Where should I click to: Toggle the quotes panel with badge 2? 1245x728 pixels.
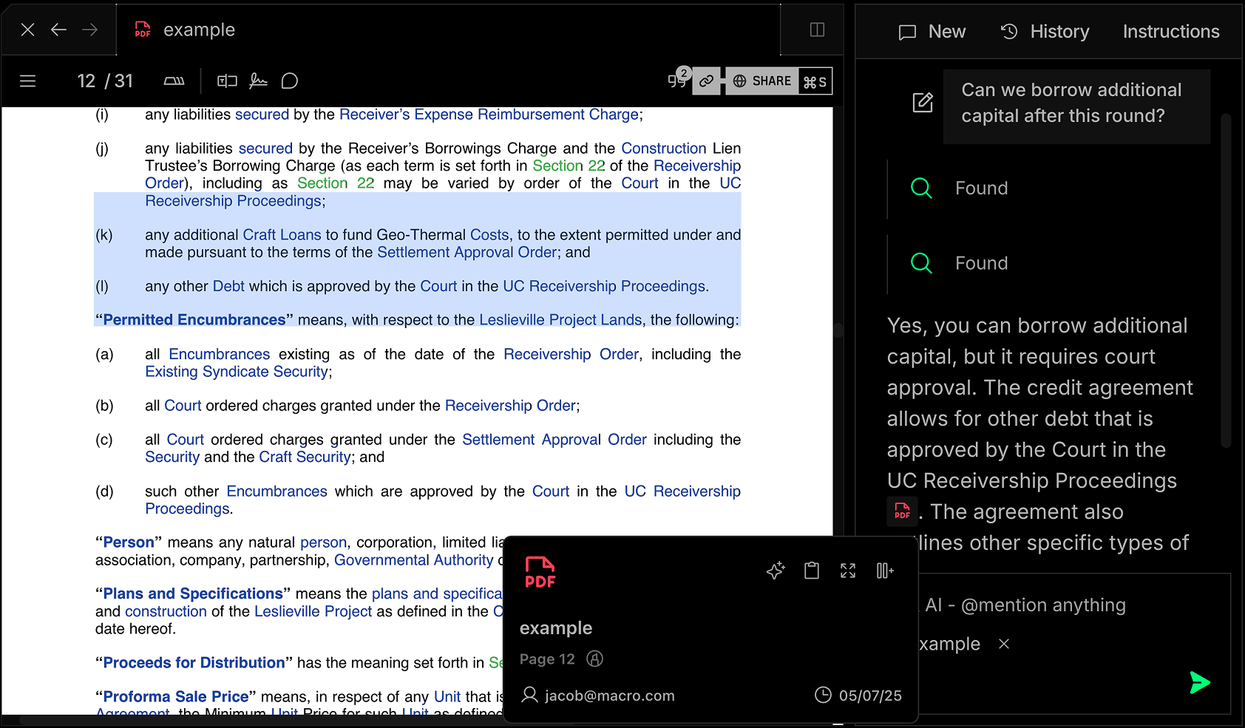point(677,80)
